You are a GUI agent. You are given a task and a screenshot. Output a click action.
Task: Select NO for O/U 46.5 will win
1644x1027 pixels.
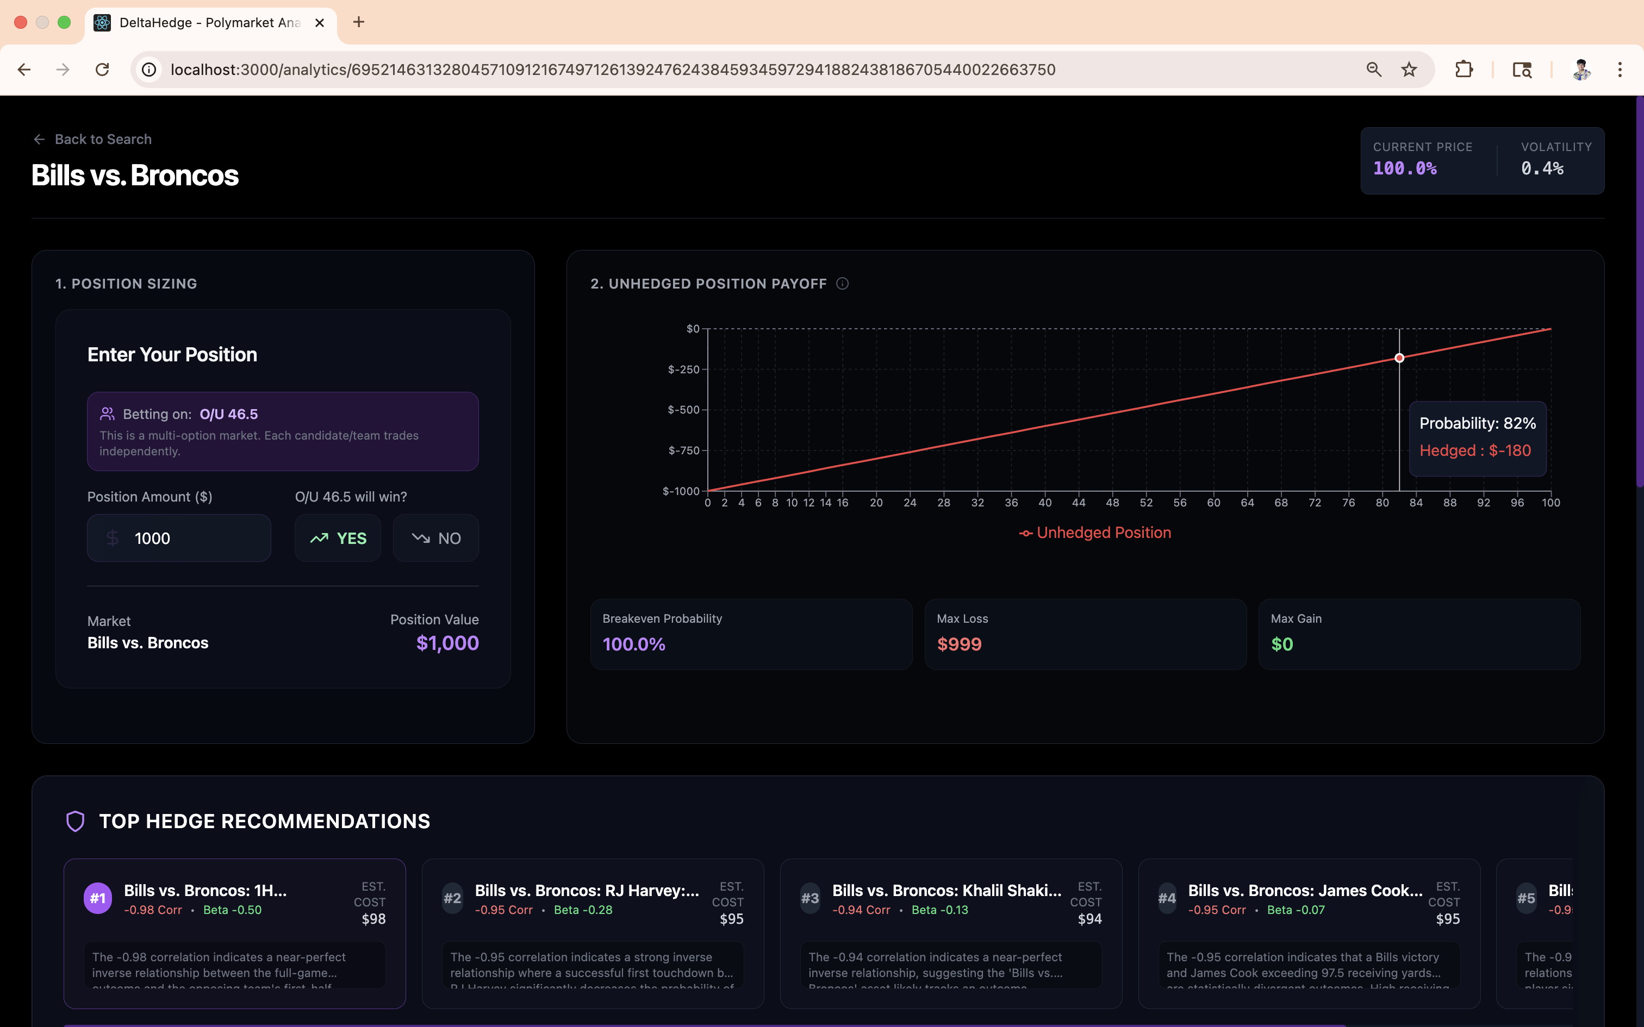(435, 538)
